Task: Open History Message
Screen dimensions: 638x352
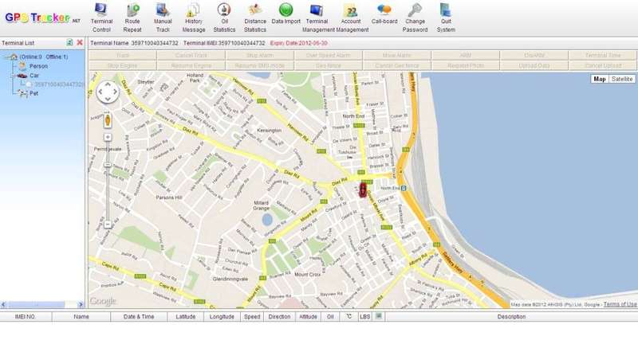Action: 194,18
